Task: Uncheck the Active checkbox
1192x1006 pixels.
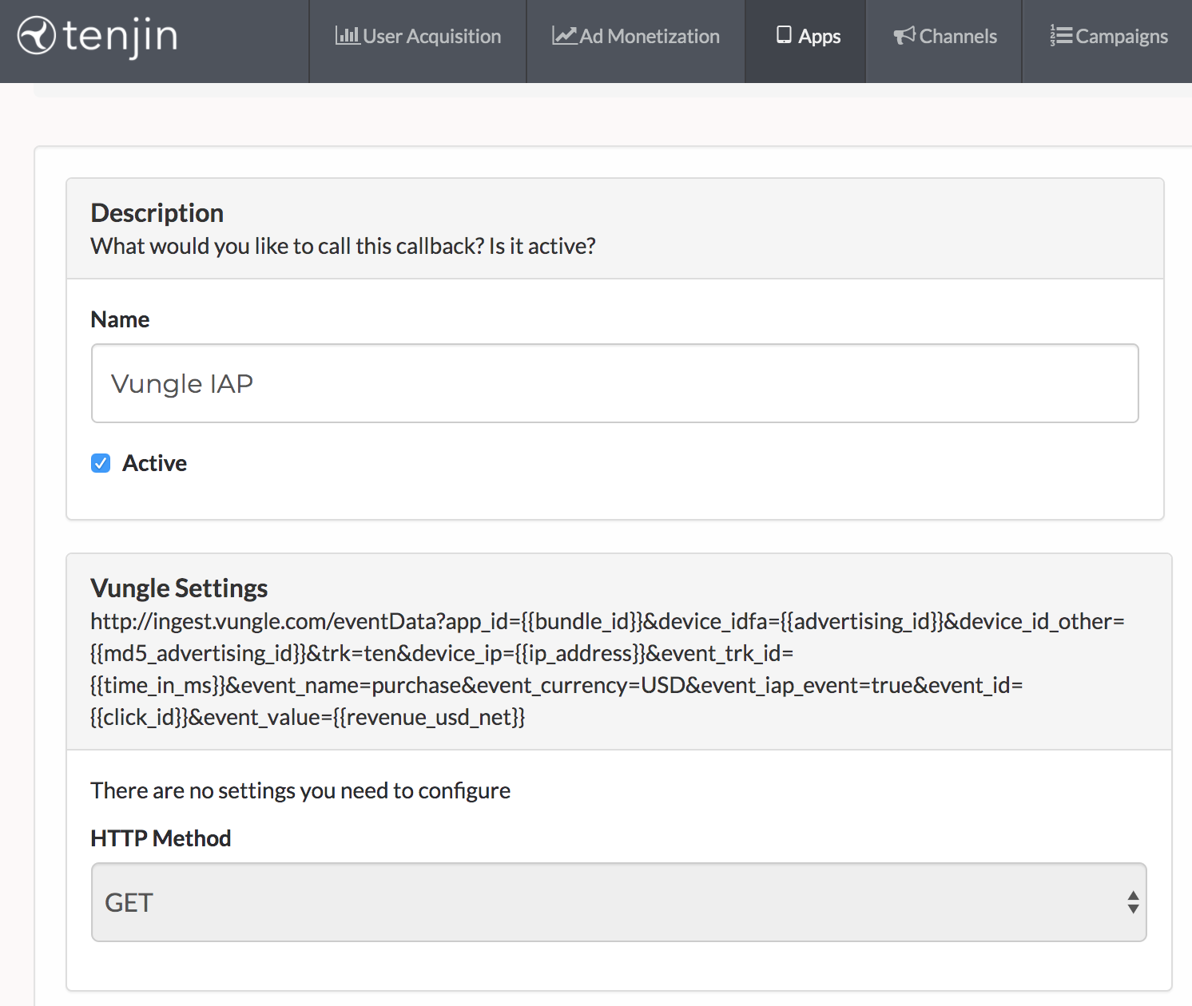Action: [x=101, y=463]
